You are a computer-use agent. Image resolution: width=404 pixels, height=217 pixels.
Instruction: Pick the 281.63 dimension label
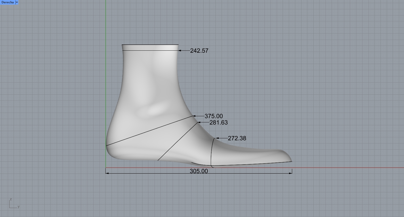[218, 123]
